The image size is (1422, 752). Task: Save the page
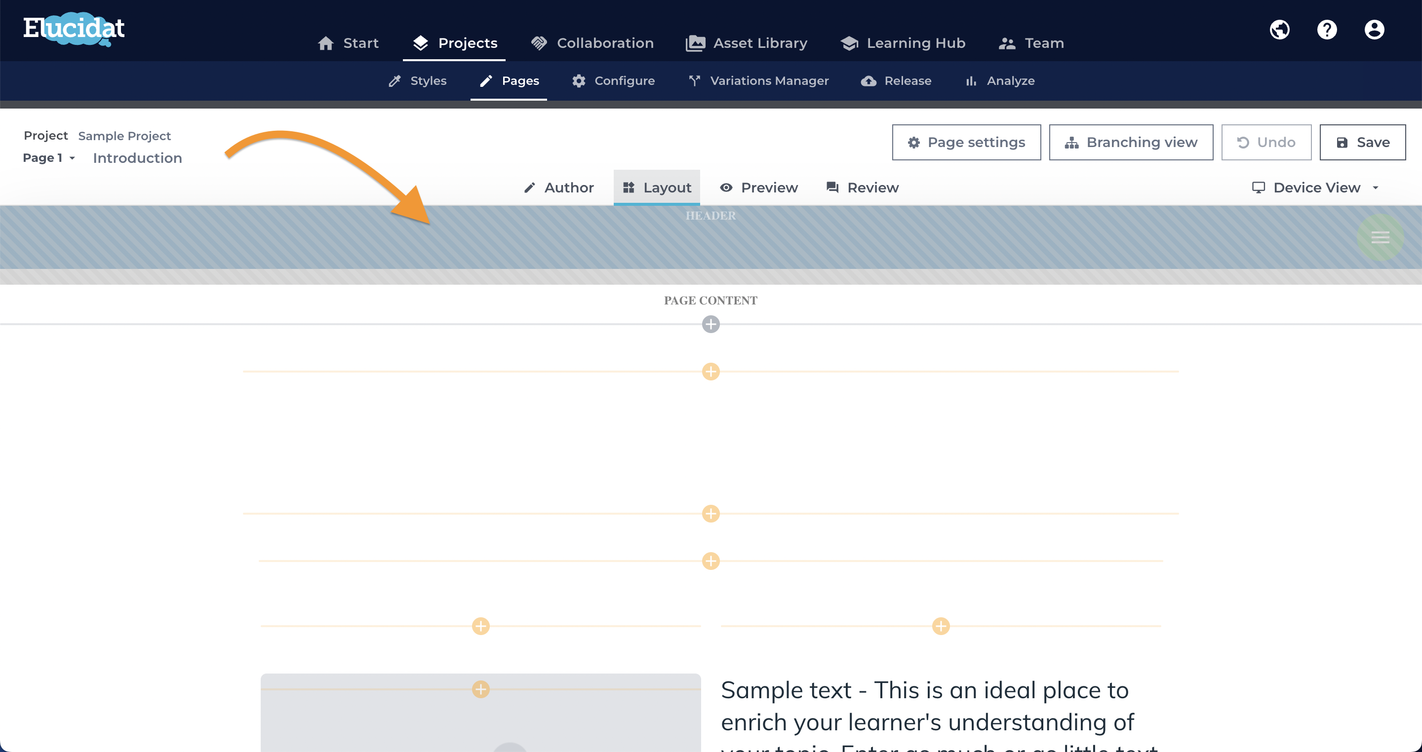click(x=1362, y=142)
